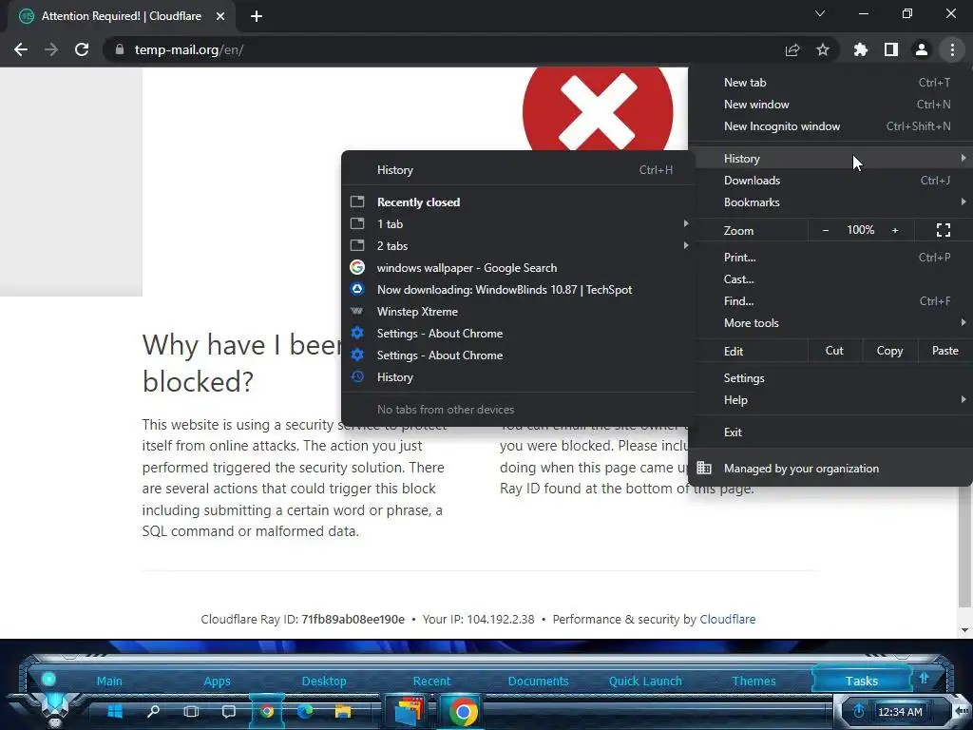Decrease zoom with minus button
Image resolution: width=973 pixels, height=730 pixels.
tap(826, 230)
